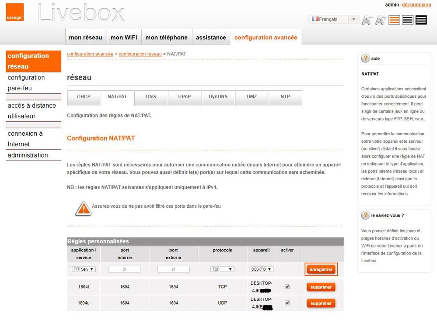The height and width of the screenshot is (323, 437).
Task: Click the French flag icon
Action: (x=315, y=19)
